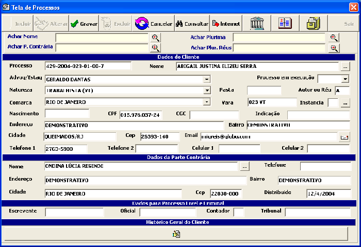Click magnifier next to Achar Nome
The height and width of the screenshot is (247, 361).
(155, 38)
